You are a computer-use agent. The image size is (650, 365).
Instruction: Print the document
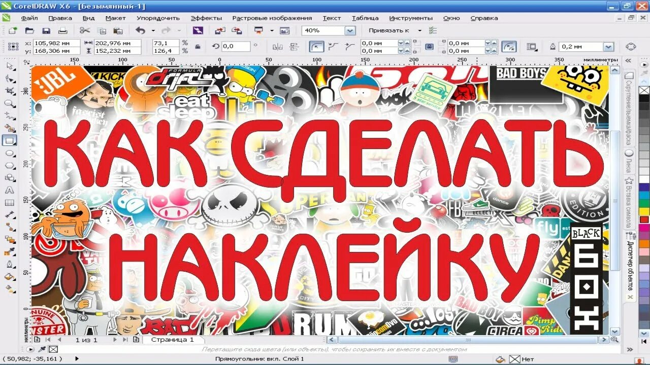[62, 30]
